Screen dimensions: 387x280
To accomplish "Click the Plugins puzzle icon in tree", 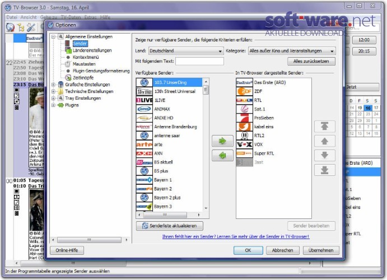I will [60, 105].
